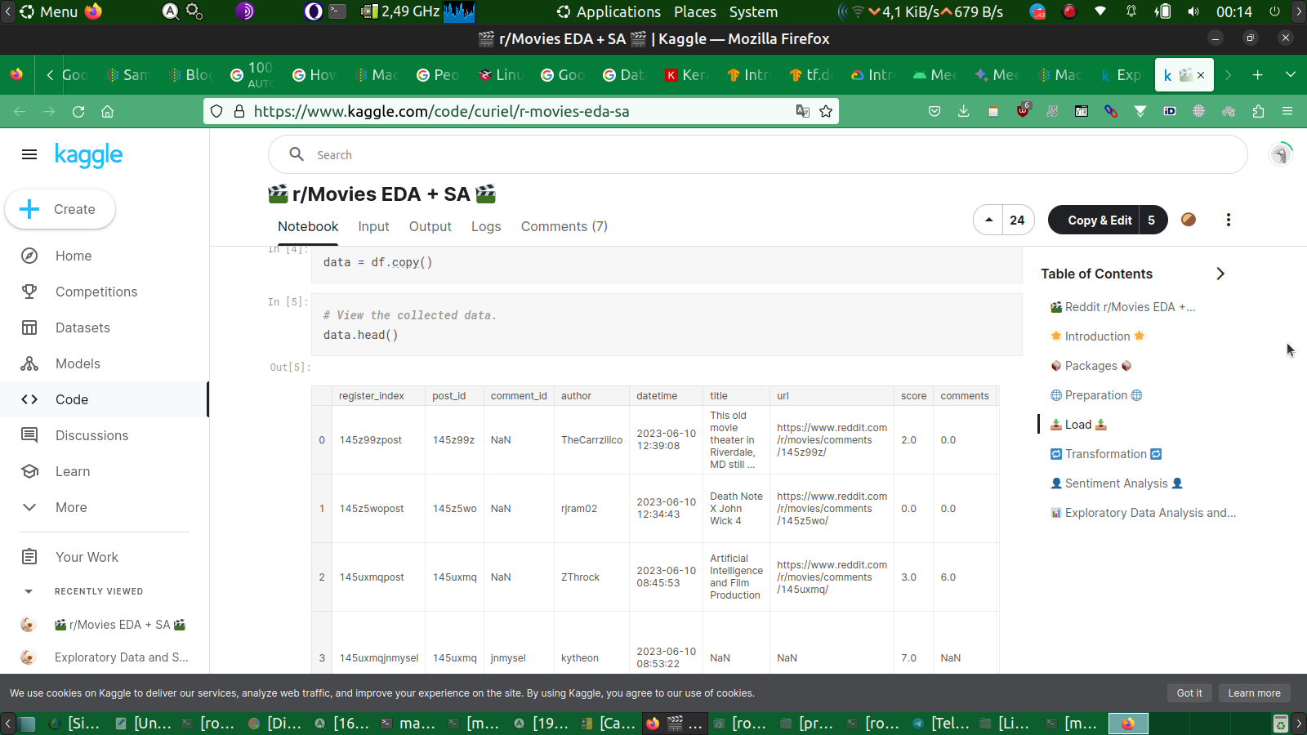Select the author cell TheCarrzilico

pos(591,440)
